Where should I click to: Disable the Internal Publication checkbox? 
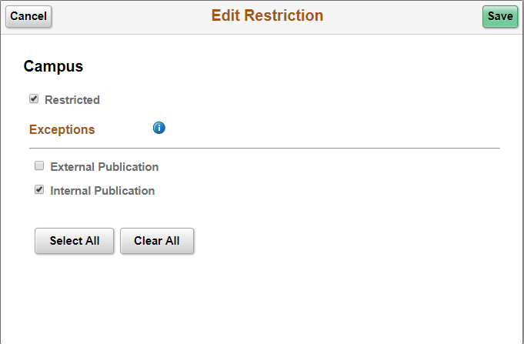coord(39,190)
